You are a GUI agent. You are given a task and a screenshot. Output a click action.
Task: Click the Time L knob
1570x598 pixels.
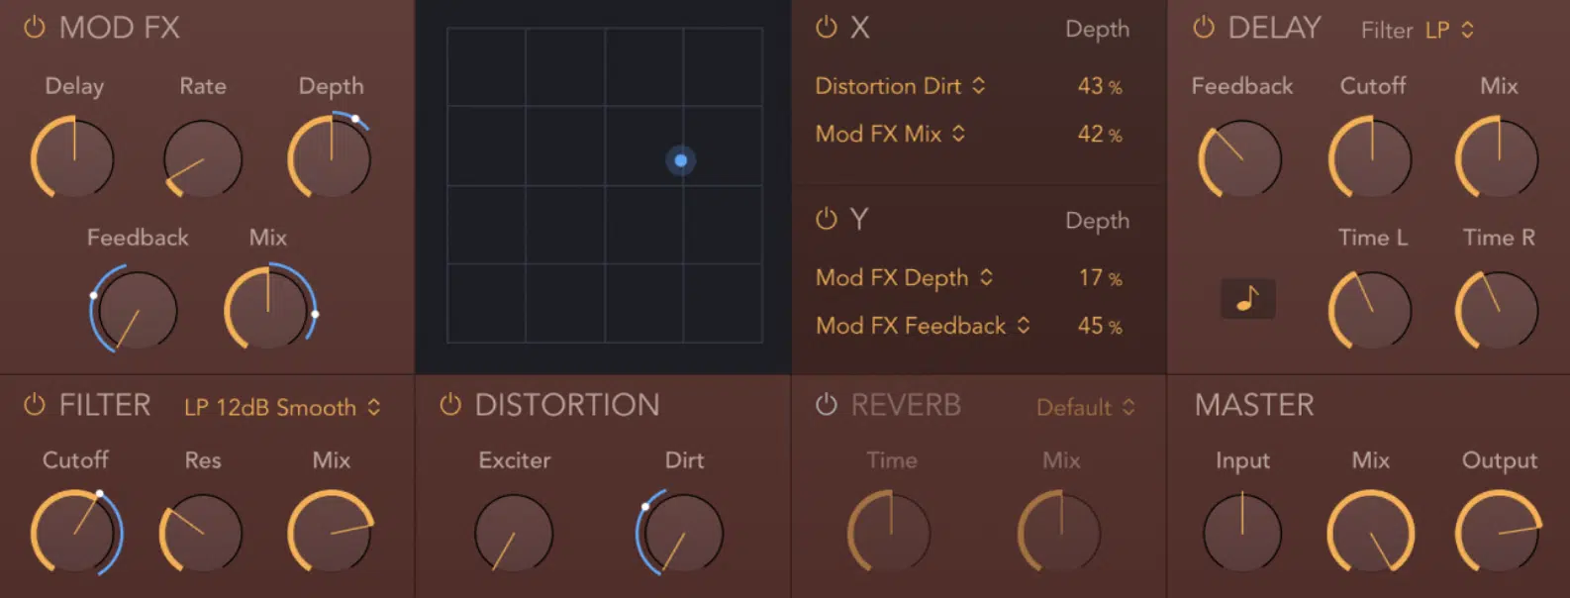coord(1371,310)
